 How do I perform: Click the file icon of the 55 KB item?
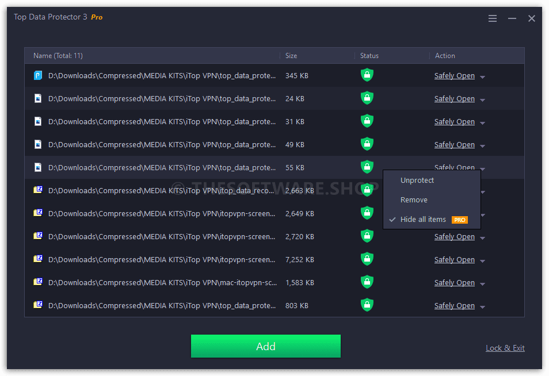38,167
